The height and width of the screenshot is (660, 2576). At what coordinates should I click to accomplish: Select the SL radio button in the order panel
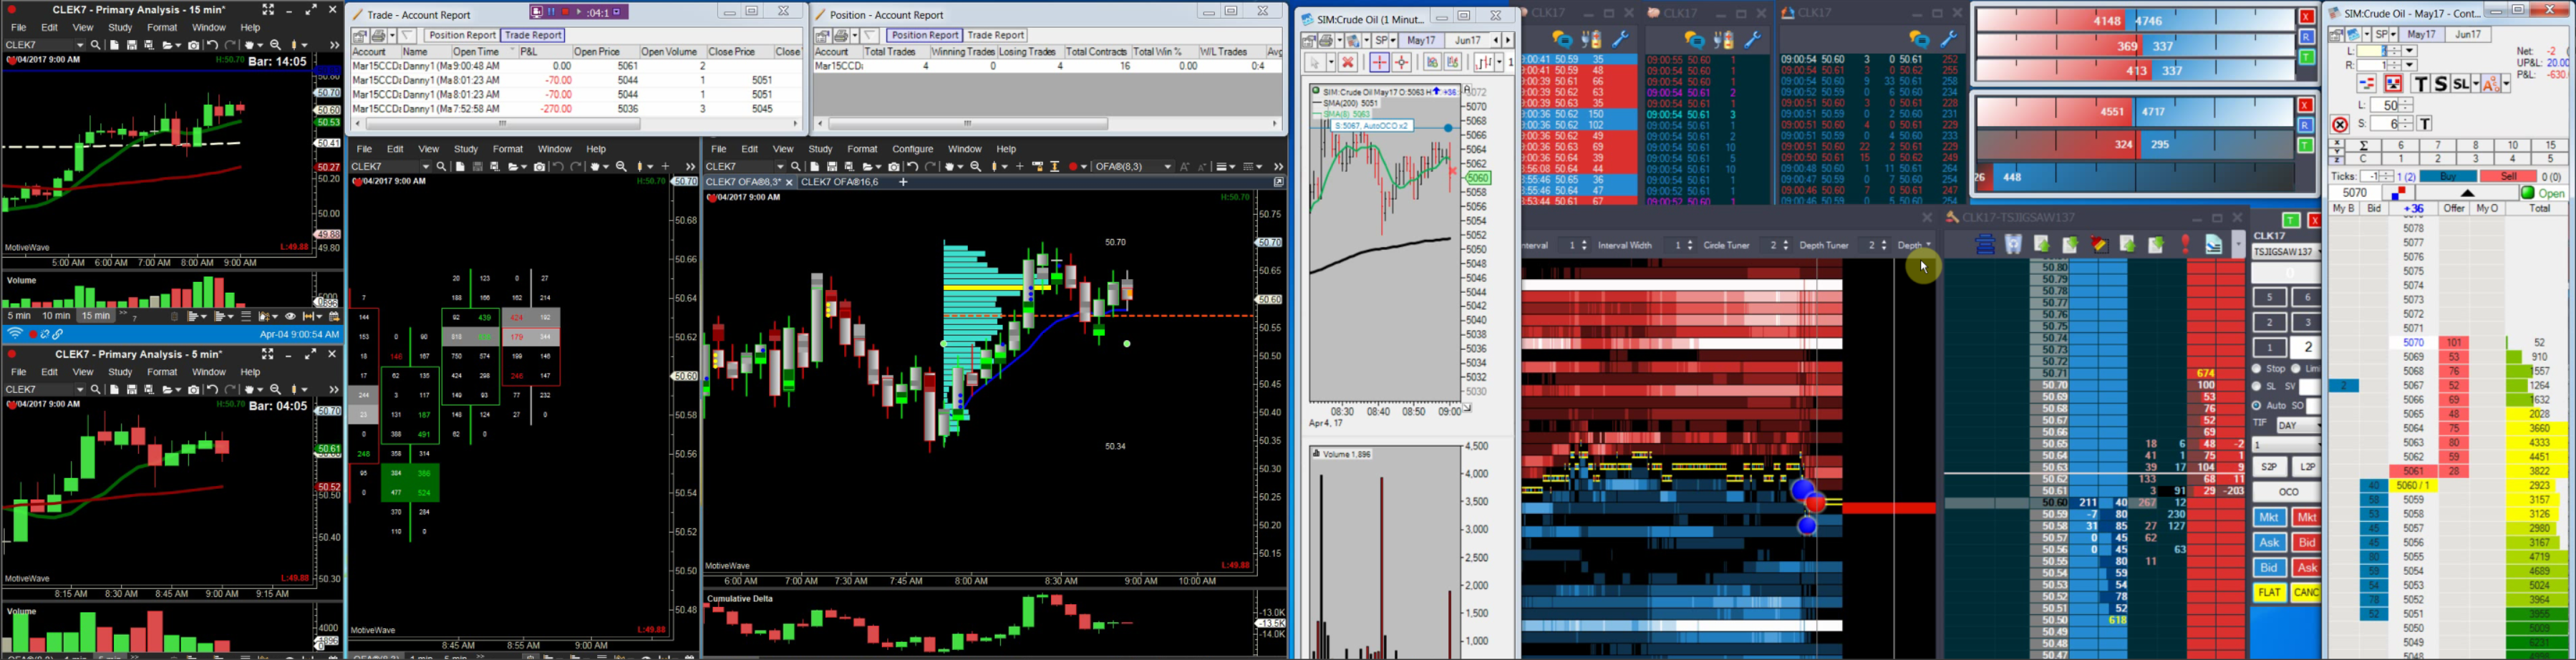click(2257, 386)
